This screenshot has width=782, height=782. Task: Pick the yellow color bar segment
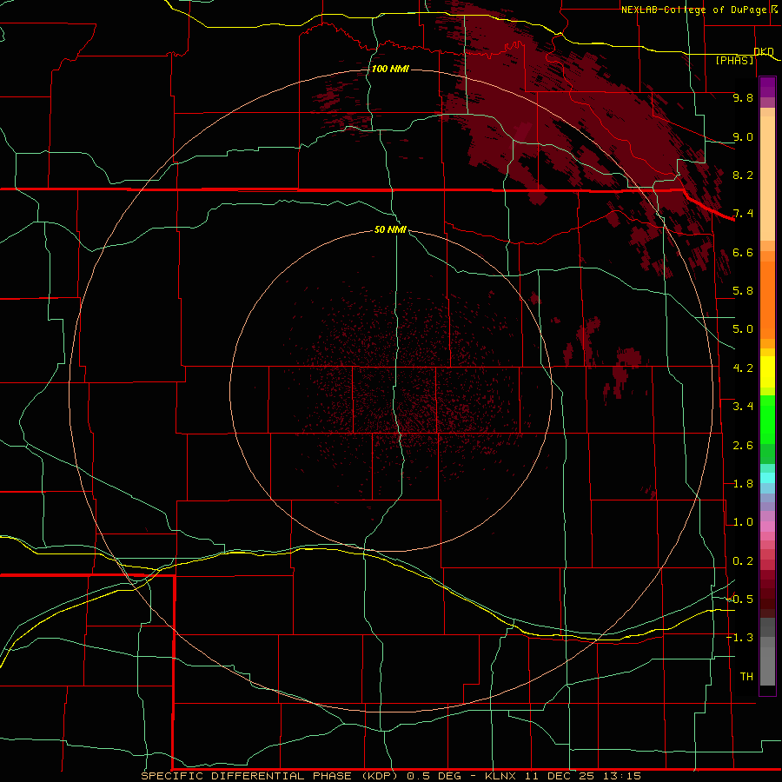[x=767, y=372]
